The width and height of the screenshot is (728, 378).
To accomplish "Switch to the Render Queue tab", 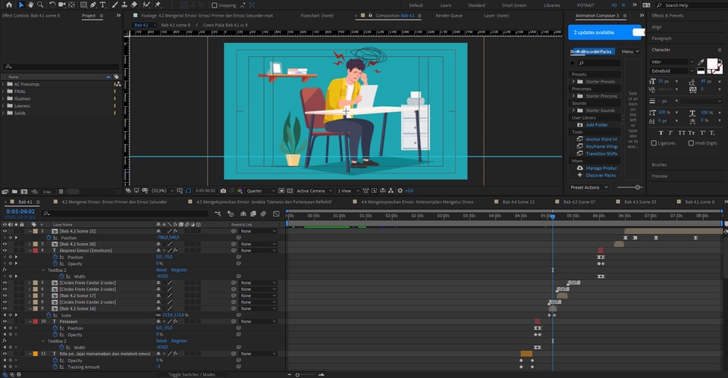I will point(449,15).
